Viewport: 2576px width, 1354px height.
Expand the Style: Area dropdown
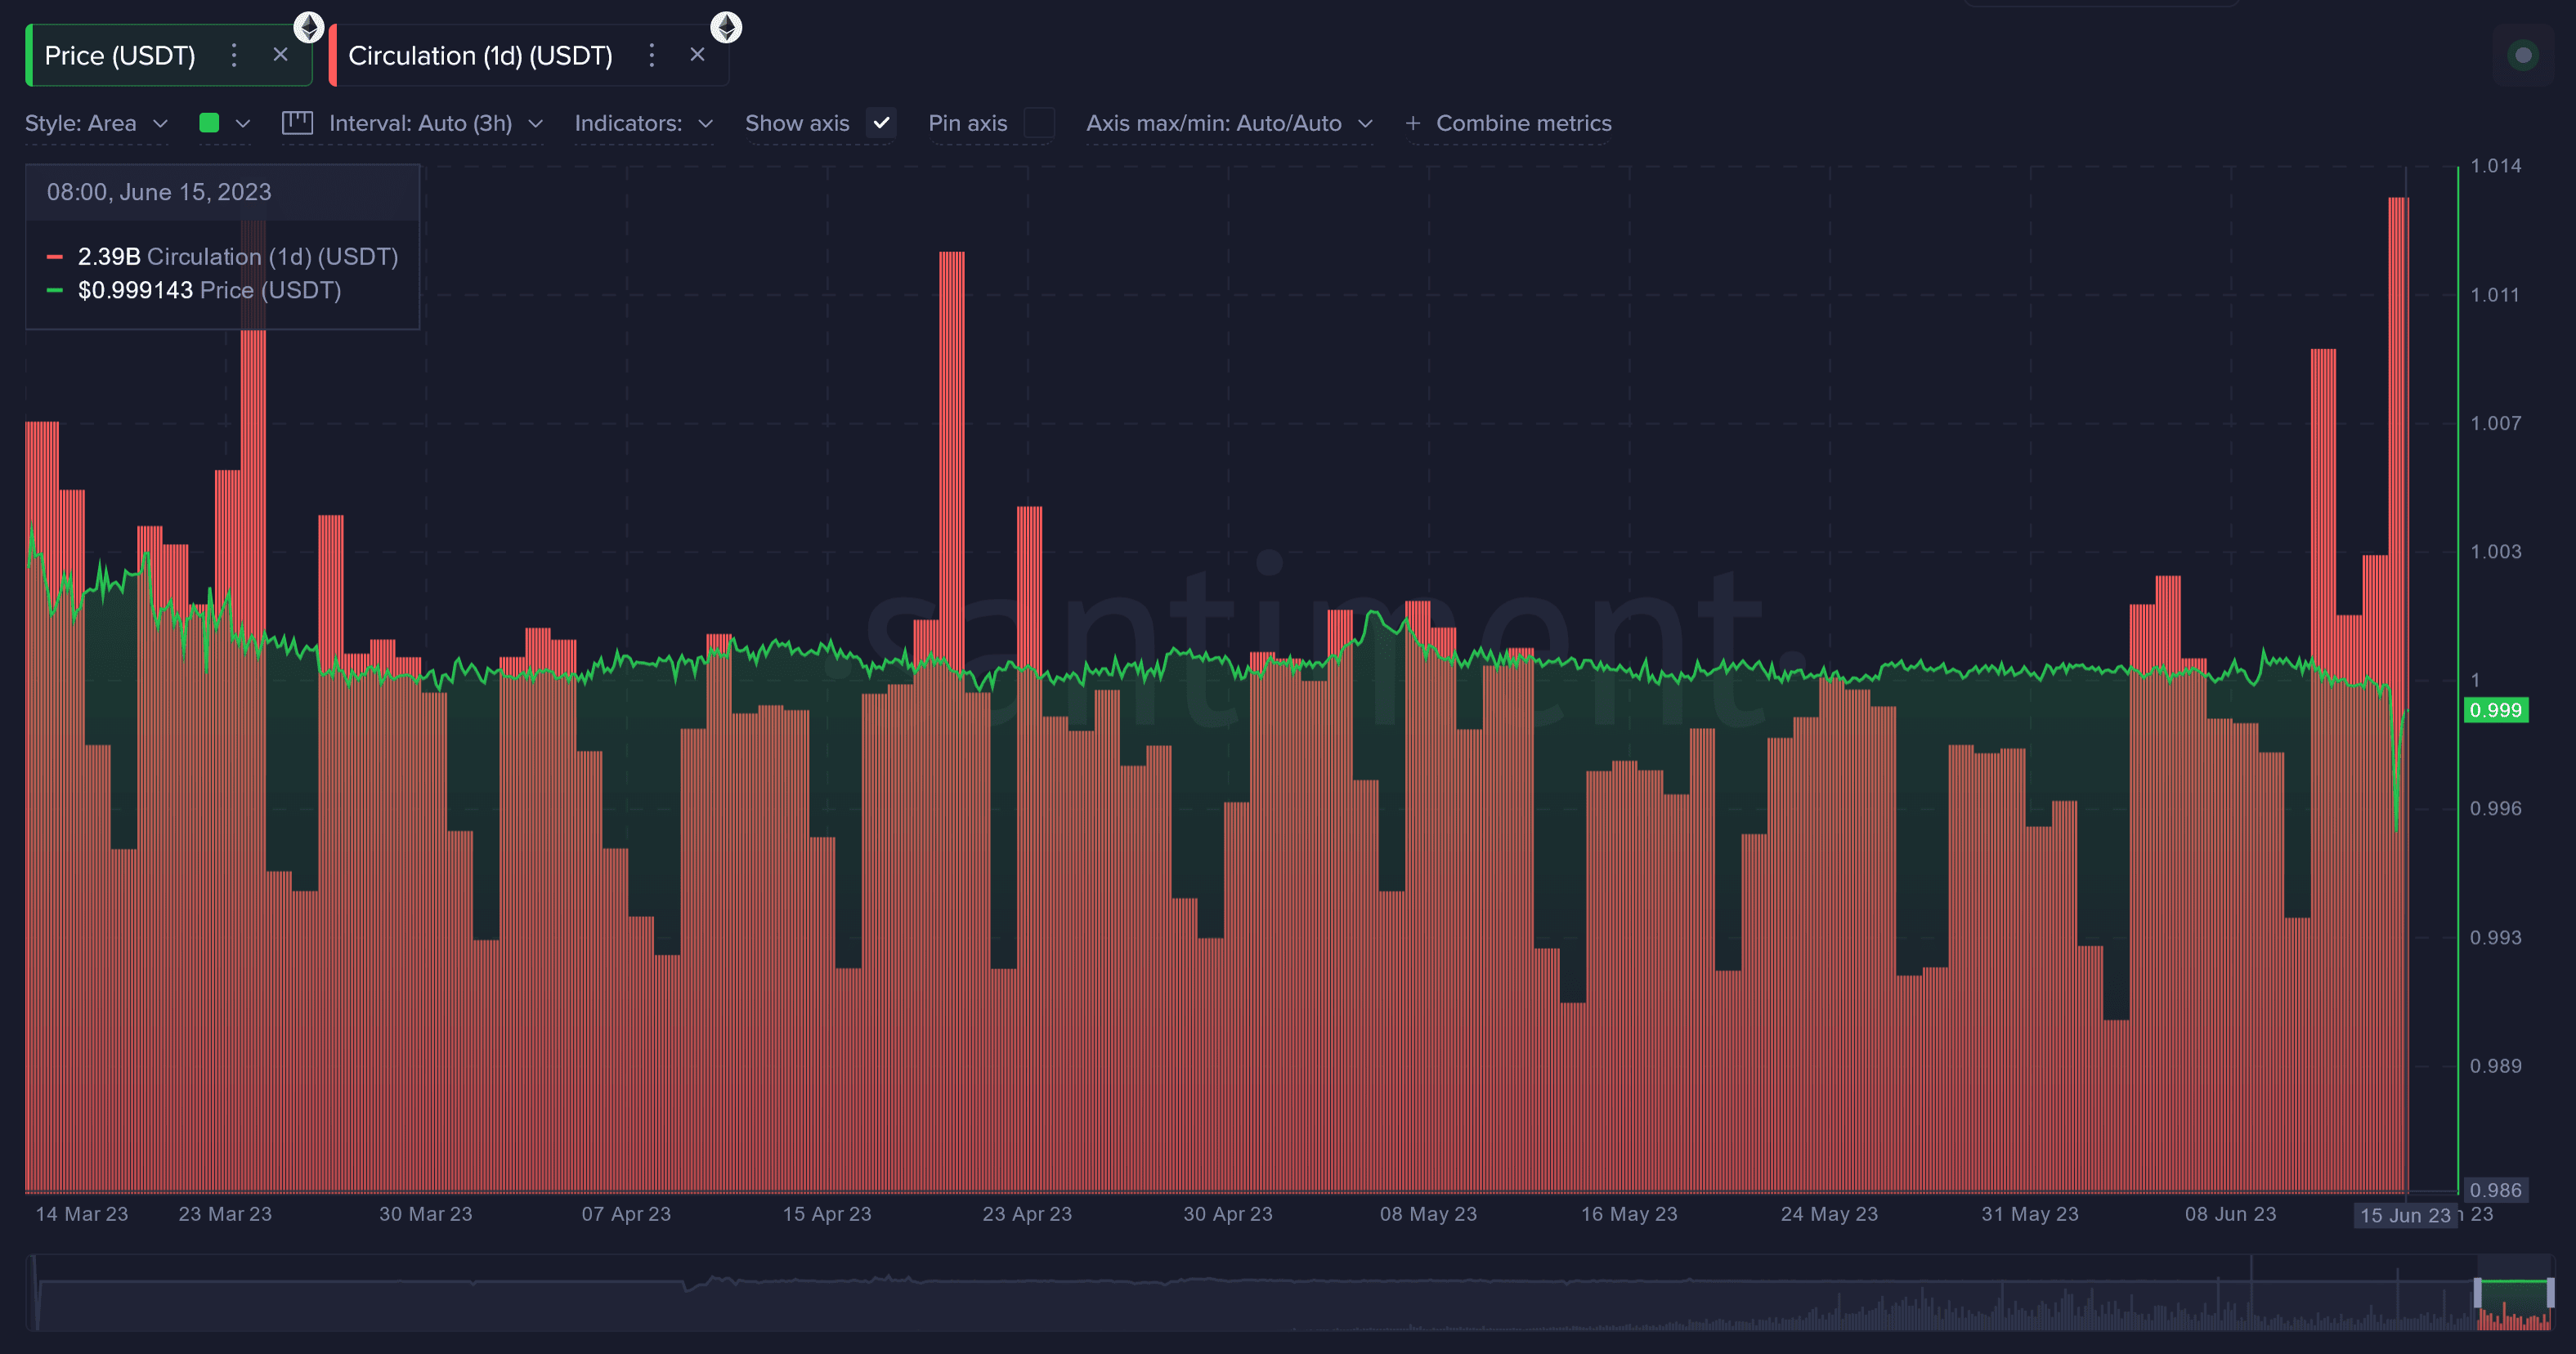coord(96,123)
